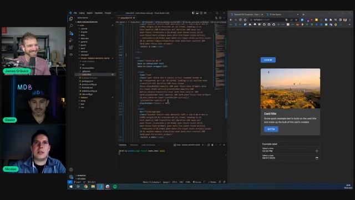Image resolution: width=355 pixels, height=200 pixels.
Task: Open the Extensions view in VS Code
Action: point(71,47)
